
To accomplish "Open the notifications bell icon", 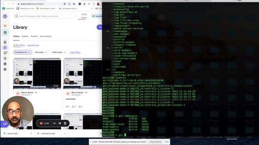I will [5, 53].
